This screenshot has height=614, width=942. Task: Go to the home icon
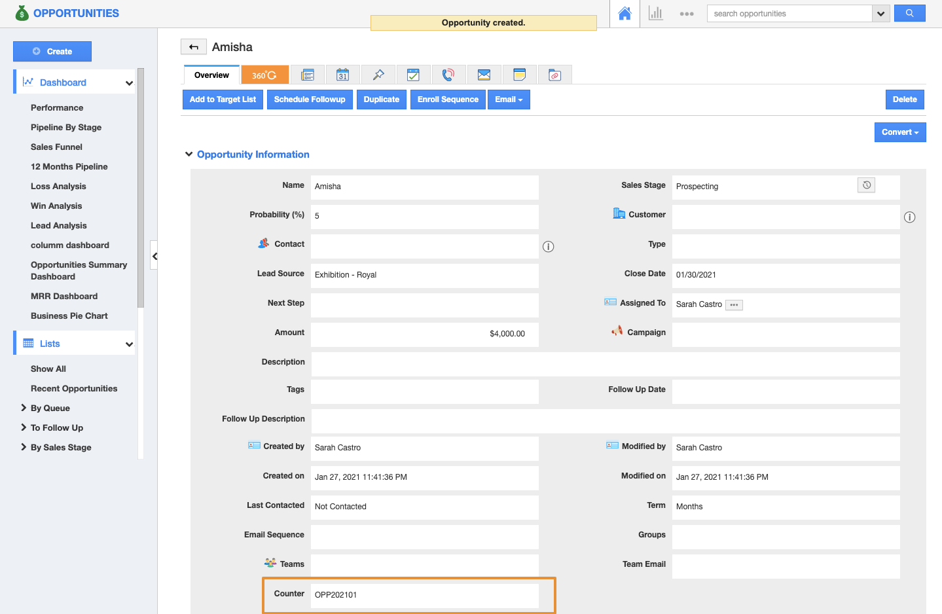tap(625, 14)
